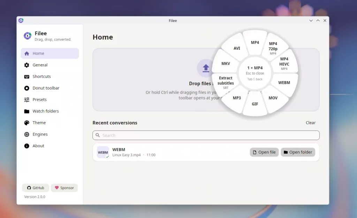
Task: Open the About page
Action: (50, 146)
